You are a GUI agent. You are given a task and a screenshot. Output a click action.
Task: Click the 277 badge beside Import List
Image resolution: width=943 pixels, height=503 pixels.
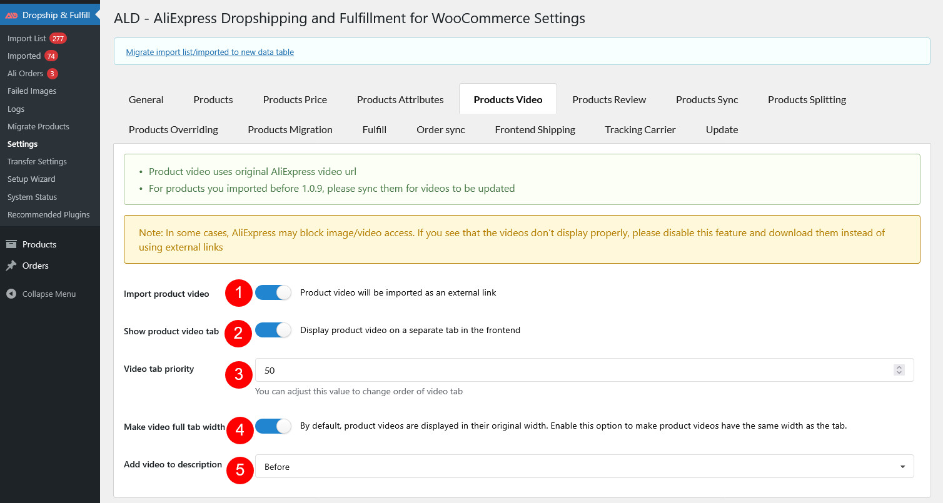pyautogui.click(x=58, y=38)
